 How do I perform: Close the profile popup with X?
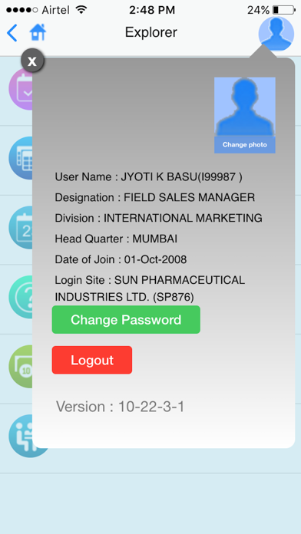tap(32, 61)
